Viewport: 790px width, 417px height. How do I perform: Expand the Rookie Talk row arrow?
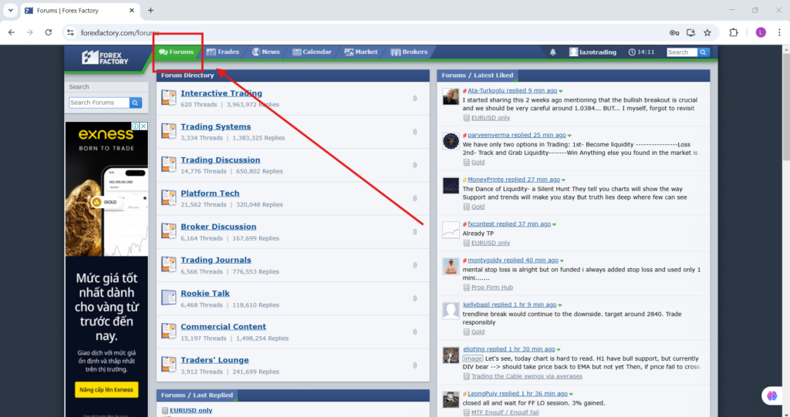coord(414,298)
